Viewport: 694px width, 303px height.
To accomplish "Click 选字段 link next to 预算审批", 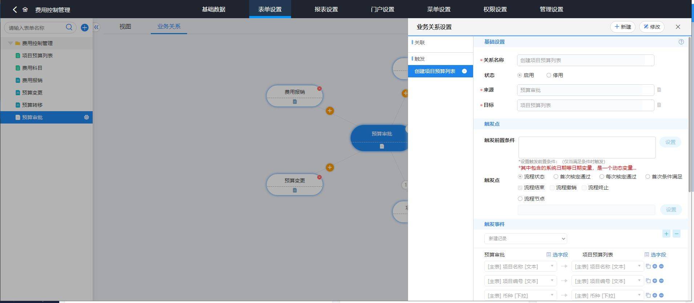I will click(x=557, y=255).
